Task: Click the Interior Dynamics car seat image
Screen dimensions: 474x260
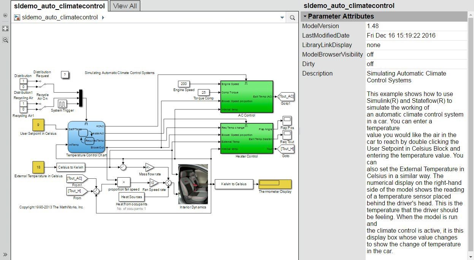Action: [193, 184]
